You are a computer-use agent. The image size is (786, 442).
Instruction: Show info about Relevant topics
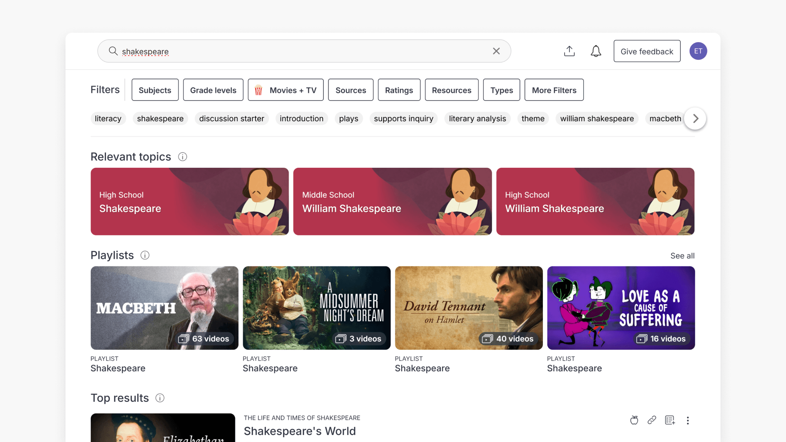[183, 157]
